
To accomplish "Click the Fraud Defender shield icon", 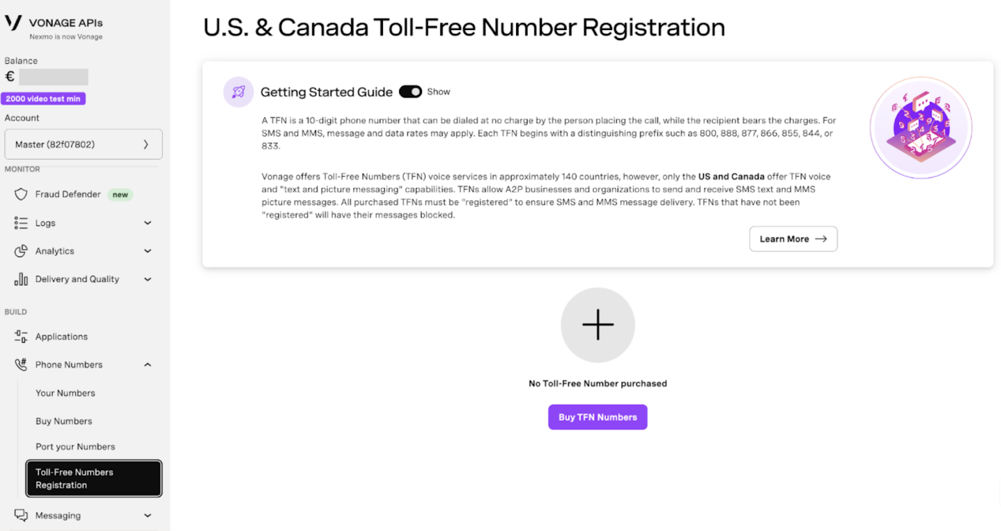I will tap(21, 195).
